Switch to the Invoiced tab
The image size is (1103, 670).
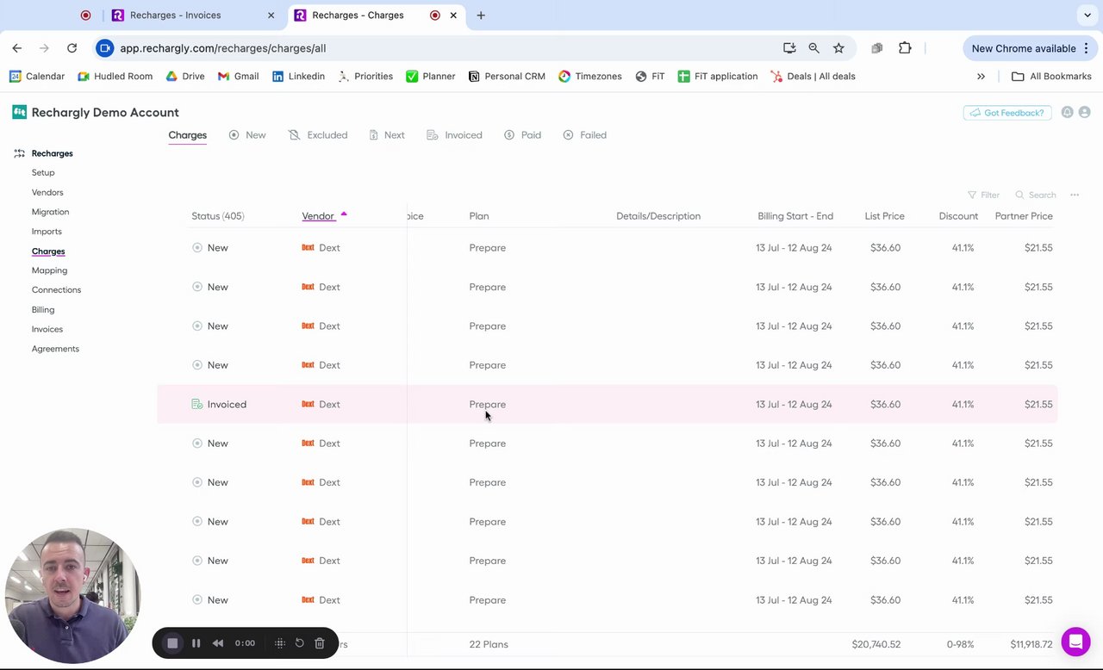click(x=454, y=135)
